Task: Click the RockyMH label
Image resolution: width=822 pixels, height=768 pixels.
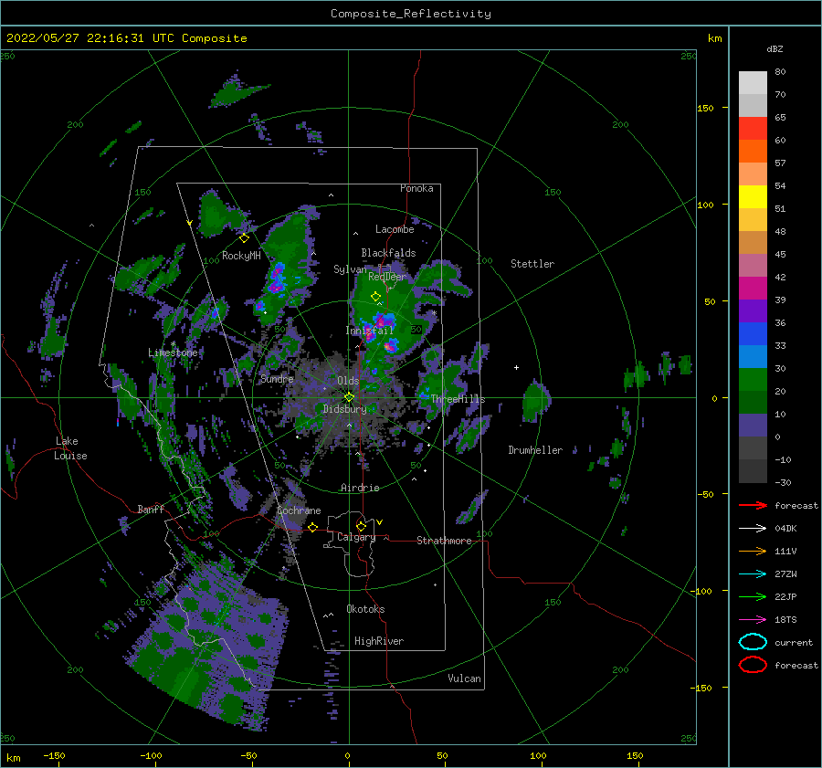Action: point(241,256)
